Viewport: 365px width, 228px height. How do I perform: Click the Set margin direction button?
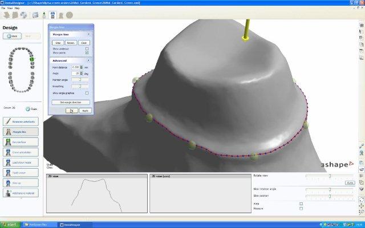point(70,102)
